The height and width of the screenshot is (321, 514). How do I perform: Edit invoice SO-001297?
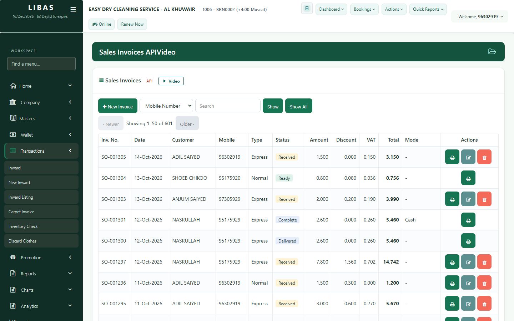point(468,262)
